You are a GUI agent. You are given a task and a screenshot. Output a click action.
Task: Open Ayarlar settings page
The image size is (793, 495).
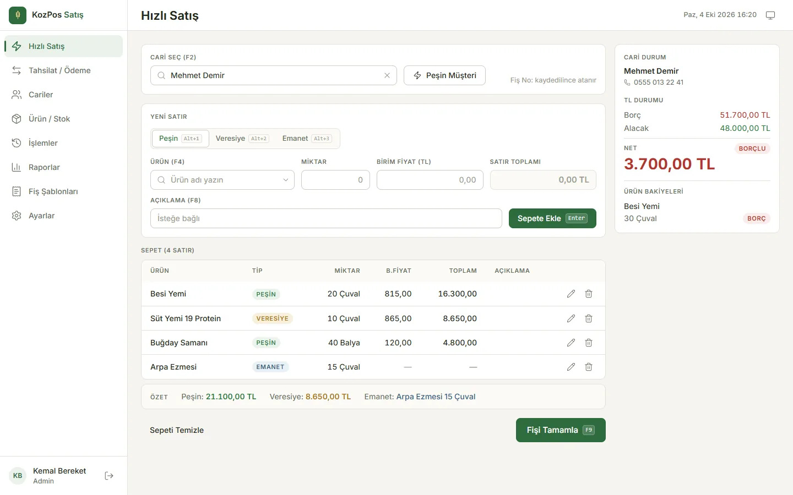click(x=63, y=216)
